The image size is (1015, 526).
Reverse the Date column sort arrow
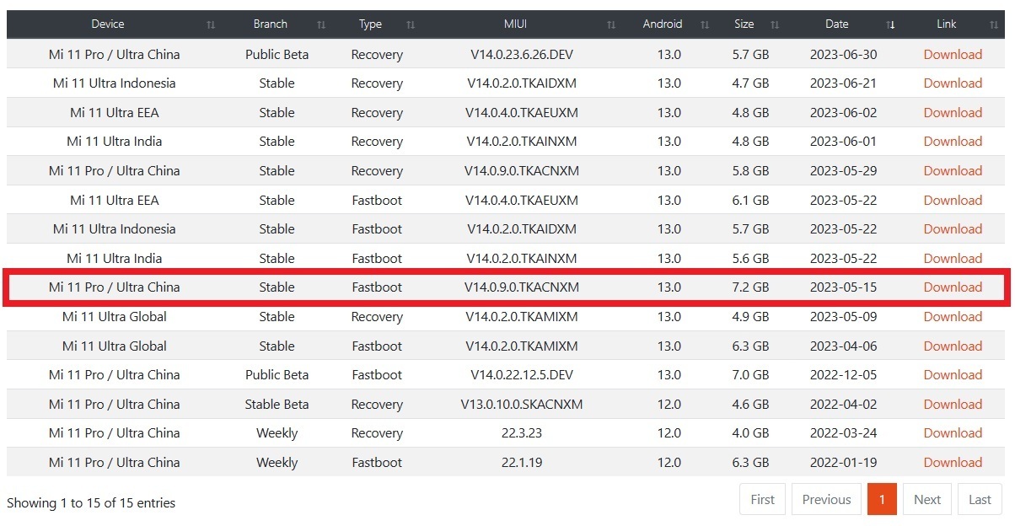[x=891, y=24]
